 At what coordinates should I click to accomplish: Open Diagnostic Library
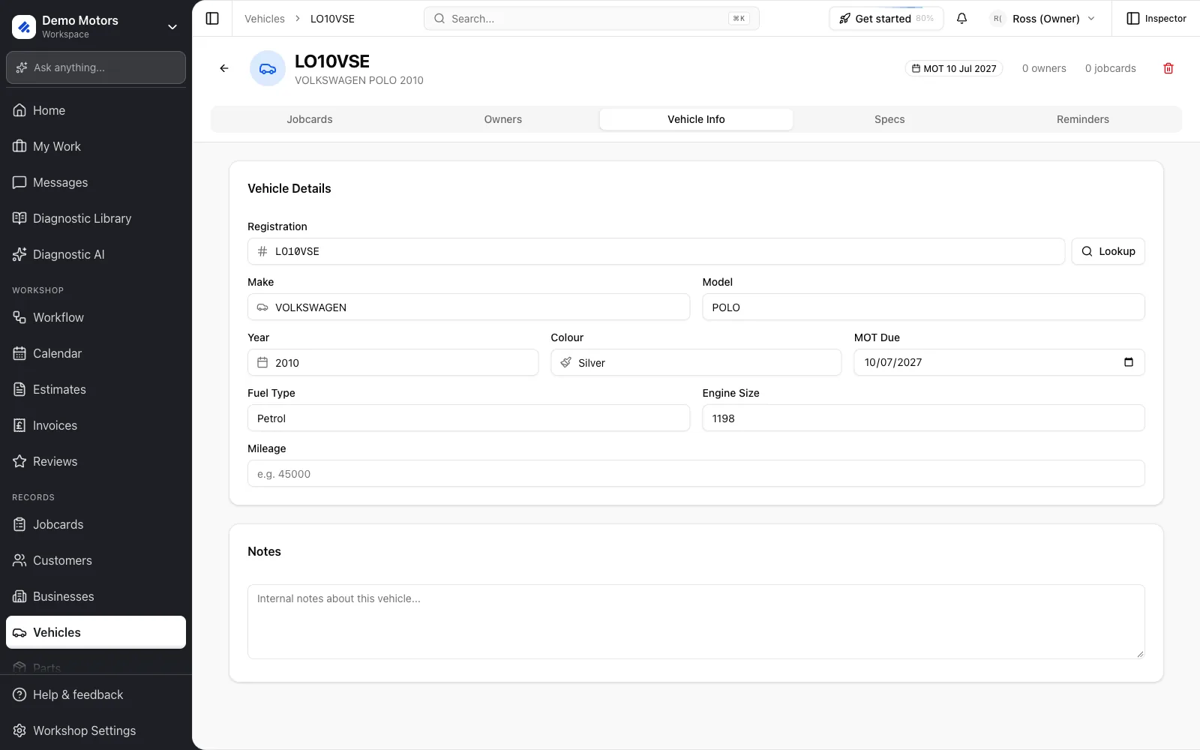[96, 218]
